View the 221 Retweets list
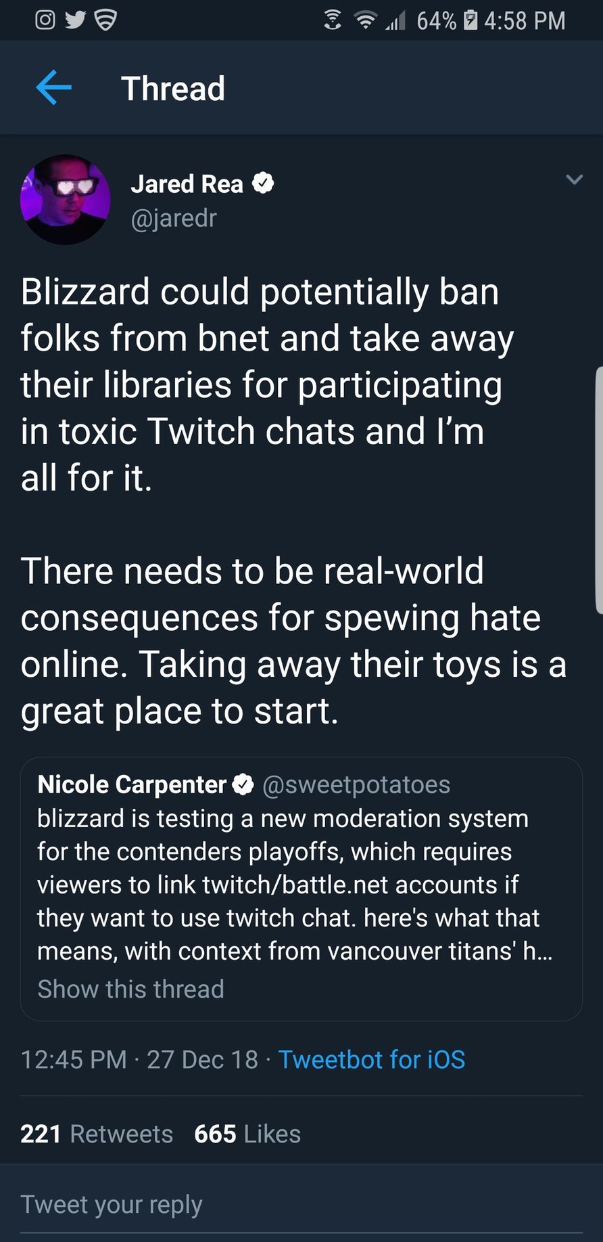This screenshot has height=1242, width=603. [97, 1134]
